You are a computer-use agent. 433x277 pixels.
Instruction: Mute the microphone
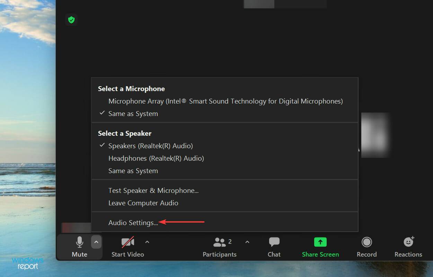(79, 247)
